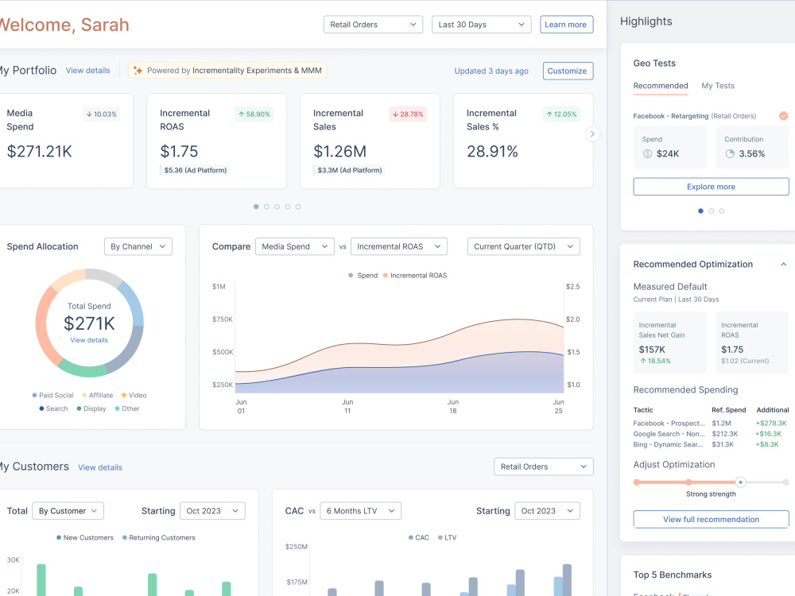Screen dimensions: 795x596
Task: Click the Bing - Dynamic Sear... tactic row
Action: pos(711,444)
